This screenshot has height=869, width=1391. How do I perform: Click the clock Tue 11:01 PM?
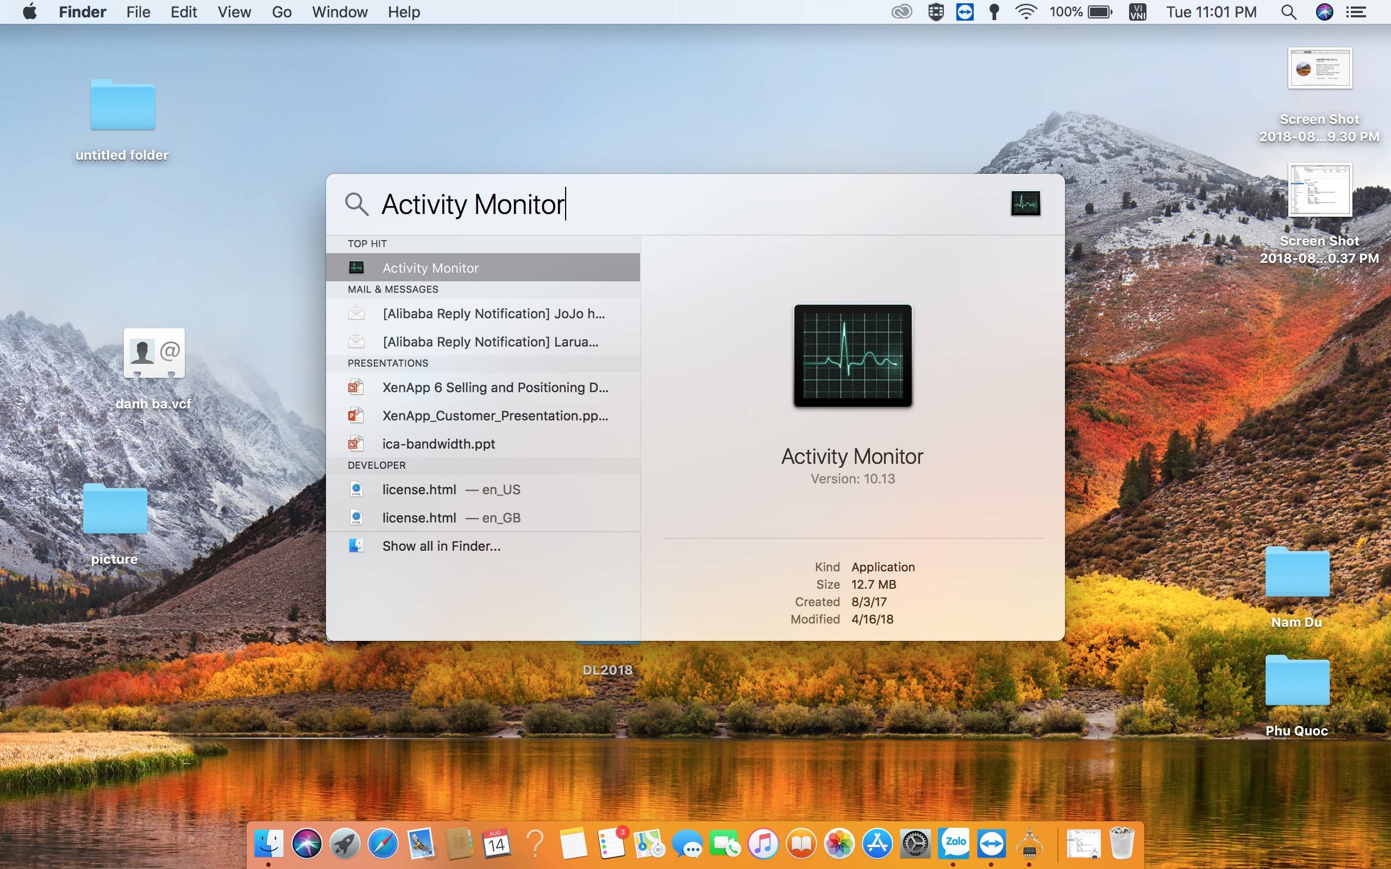pyautogui.click(x=1211, y=12)
